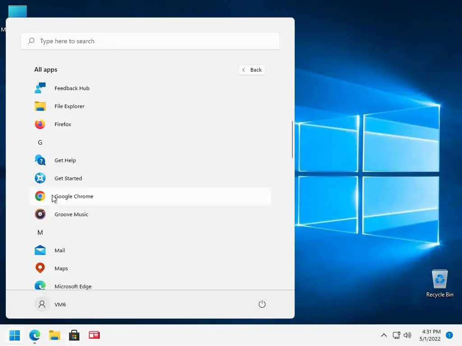Open the notification badge in taskbar
Image resolution: width=462 pixels, height=346 pixels.
click(x=449, y=335)
